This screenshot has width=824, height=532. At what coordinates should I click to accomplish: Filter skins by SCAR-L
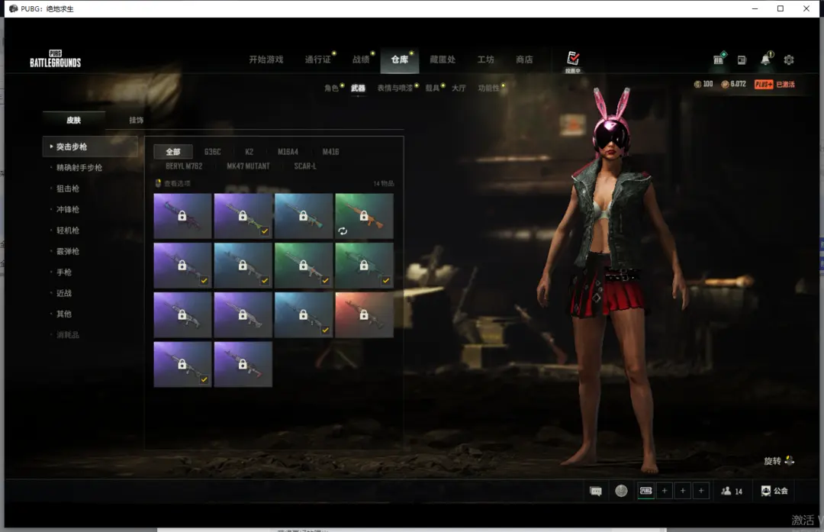[305, 166]
